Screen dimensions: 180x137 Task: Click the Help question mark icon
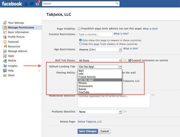5,71
